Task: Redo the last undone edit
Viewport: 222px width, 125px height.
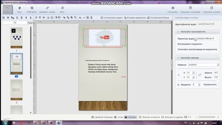Action: pyautogui.click(x=84, y=18)
